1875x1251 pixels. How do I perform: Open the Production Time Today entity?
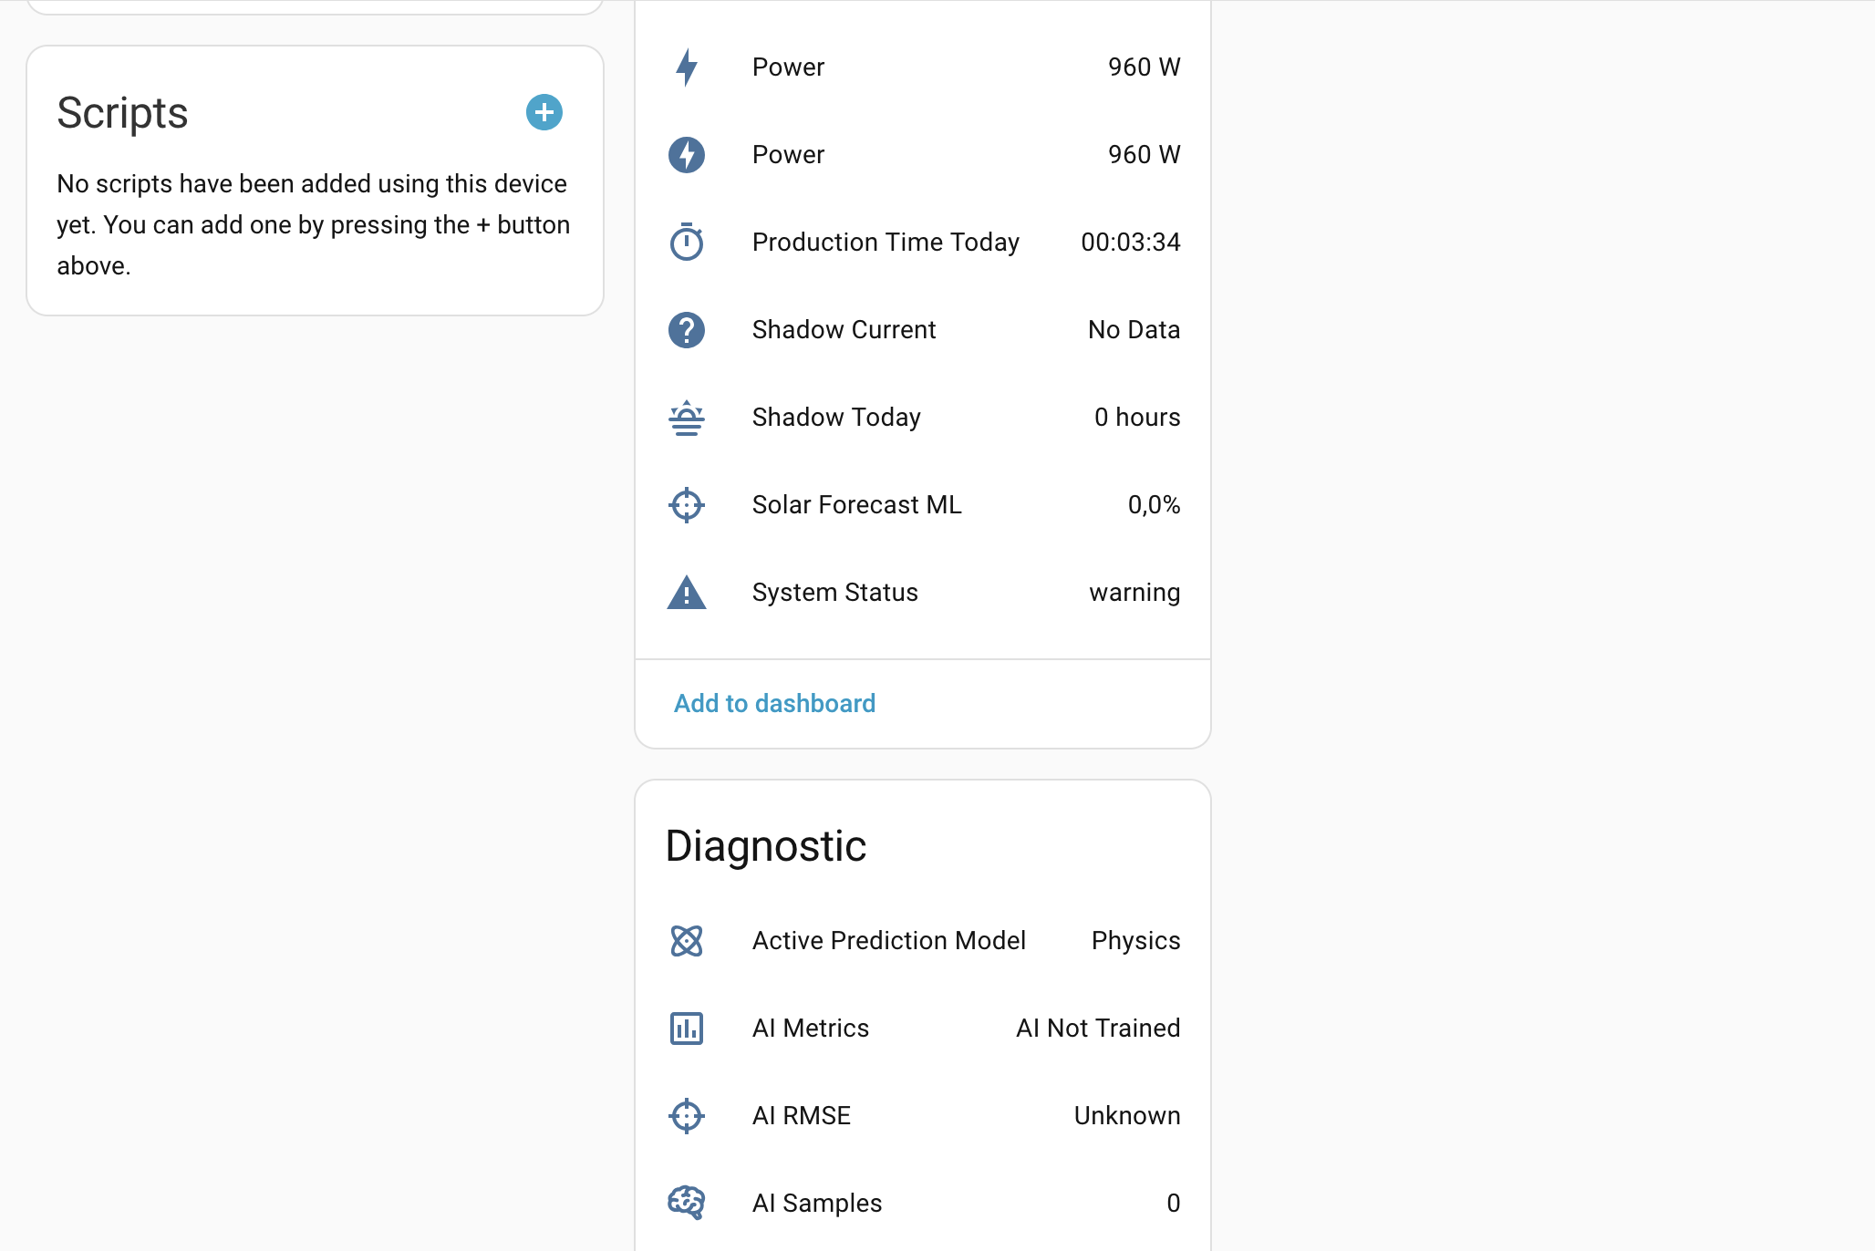tap(923, 243)
